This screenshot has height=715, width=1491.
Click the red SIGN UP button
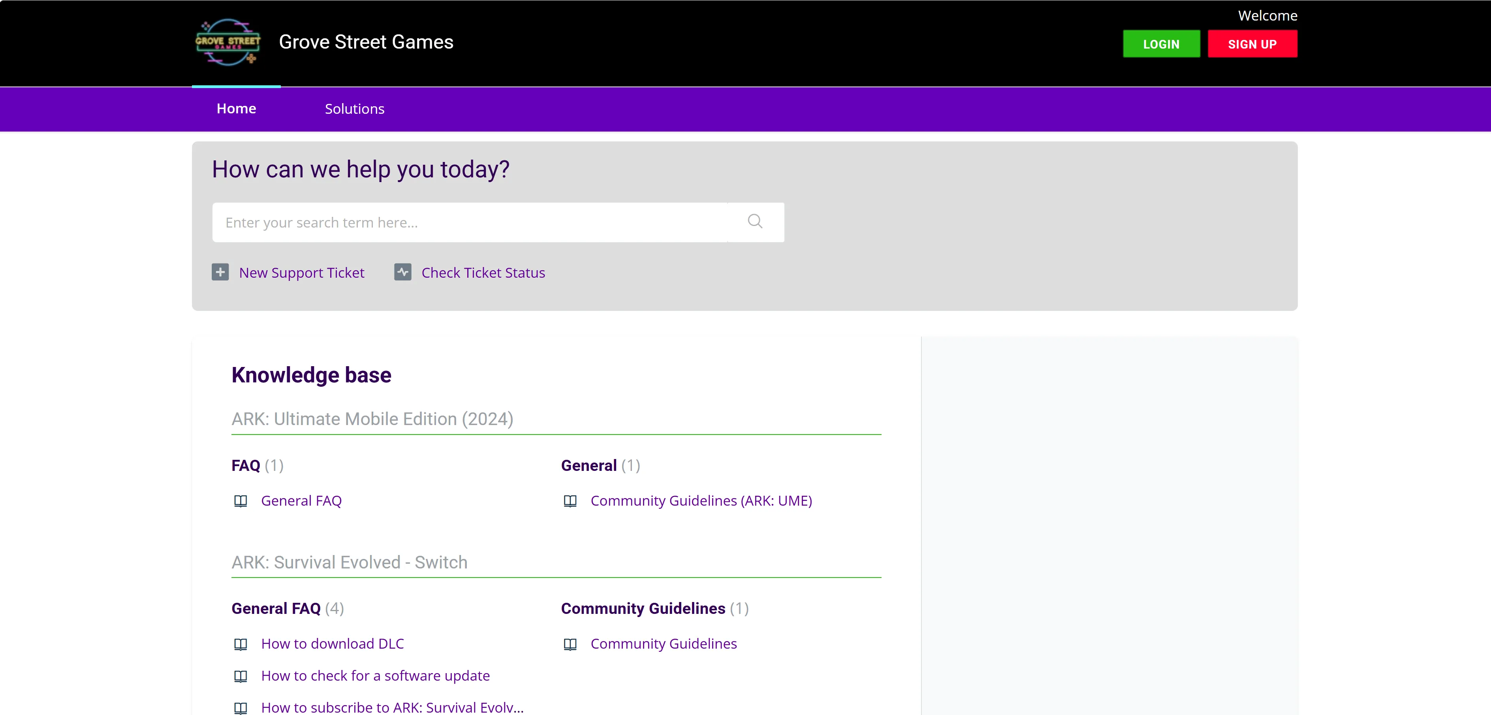(x=1252, y=44)
